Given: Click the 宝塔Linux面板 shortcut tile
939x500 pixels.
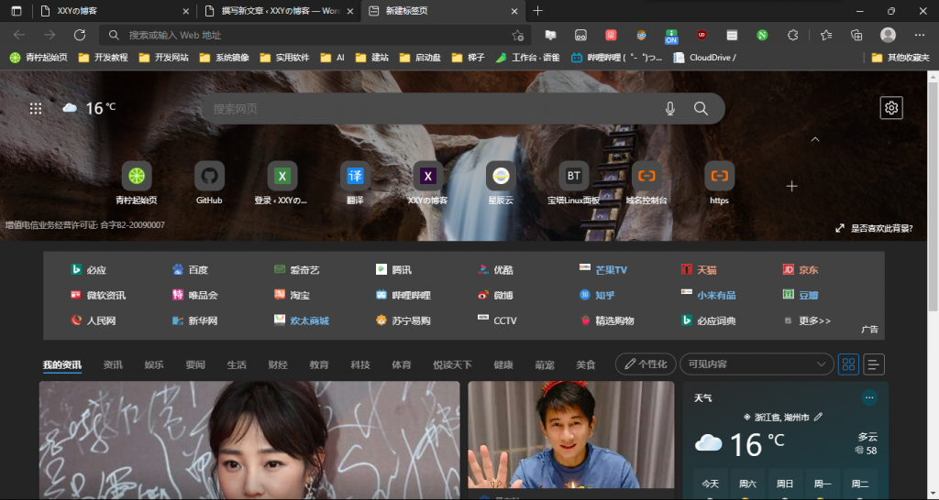Looking at the screenshot, I should click(573, 176).
